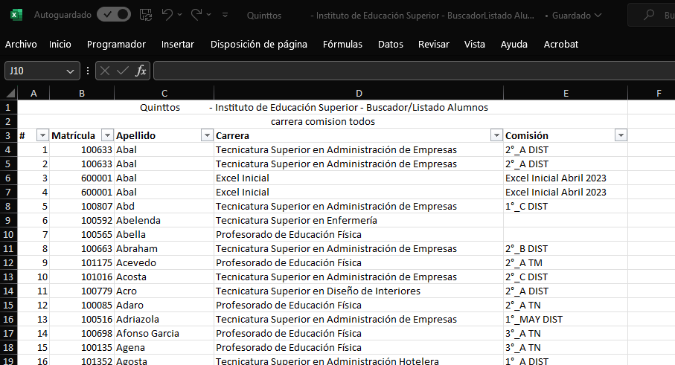The image size is (675, 365).
Task: Open the Disposición de página tab
Action: pyautogui.click(x=259, y=45)
